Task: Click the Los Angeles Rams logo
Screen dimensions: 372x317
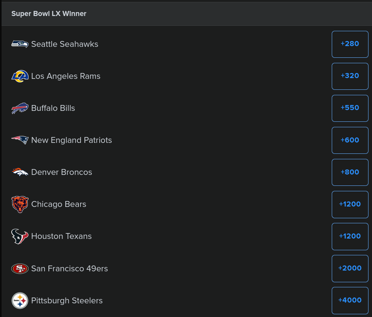Action: pyautogui.click(x=20, y=76)
